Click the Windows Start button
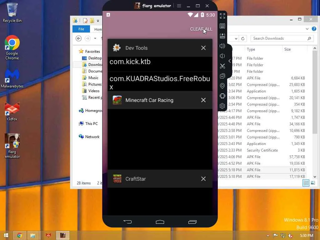Screen dimensions: 320x240 point(6,235)
